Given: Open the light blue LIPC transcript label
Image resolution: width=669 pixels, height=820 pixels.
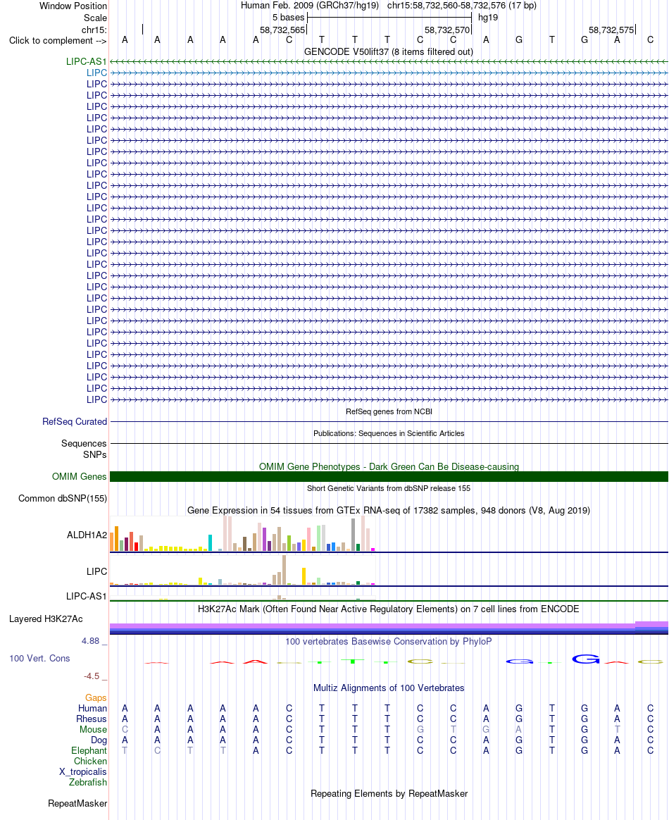Looking at the screenshot, I should click(96, 73).
